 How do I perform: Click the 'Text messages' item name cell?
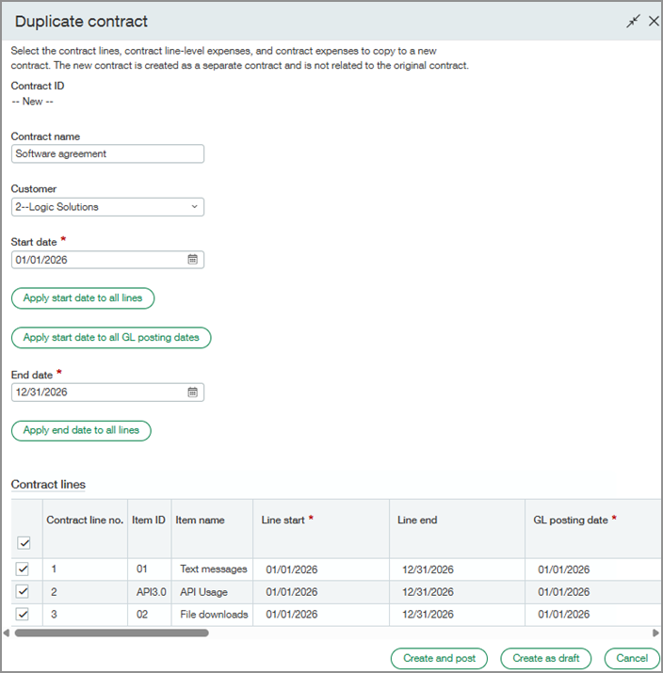pos(214,569)
